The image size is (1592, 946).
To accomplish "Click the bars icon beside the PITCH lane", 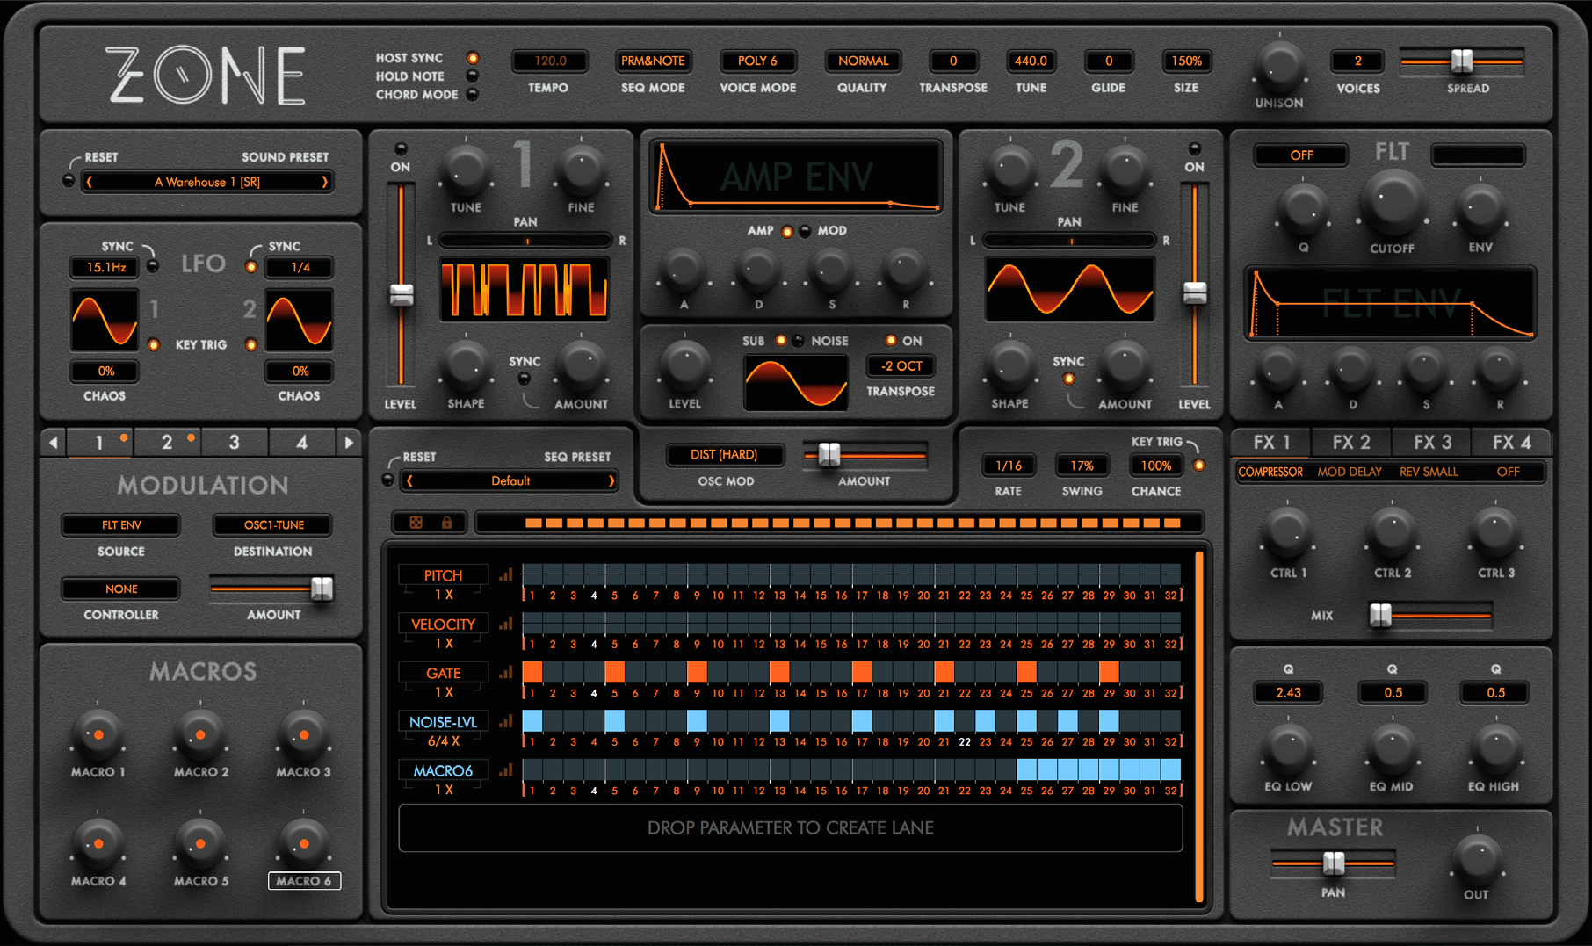I will (x=506, y=575).
